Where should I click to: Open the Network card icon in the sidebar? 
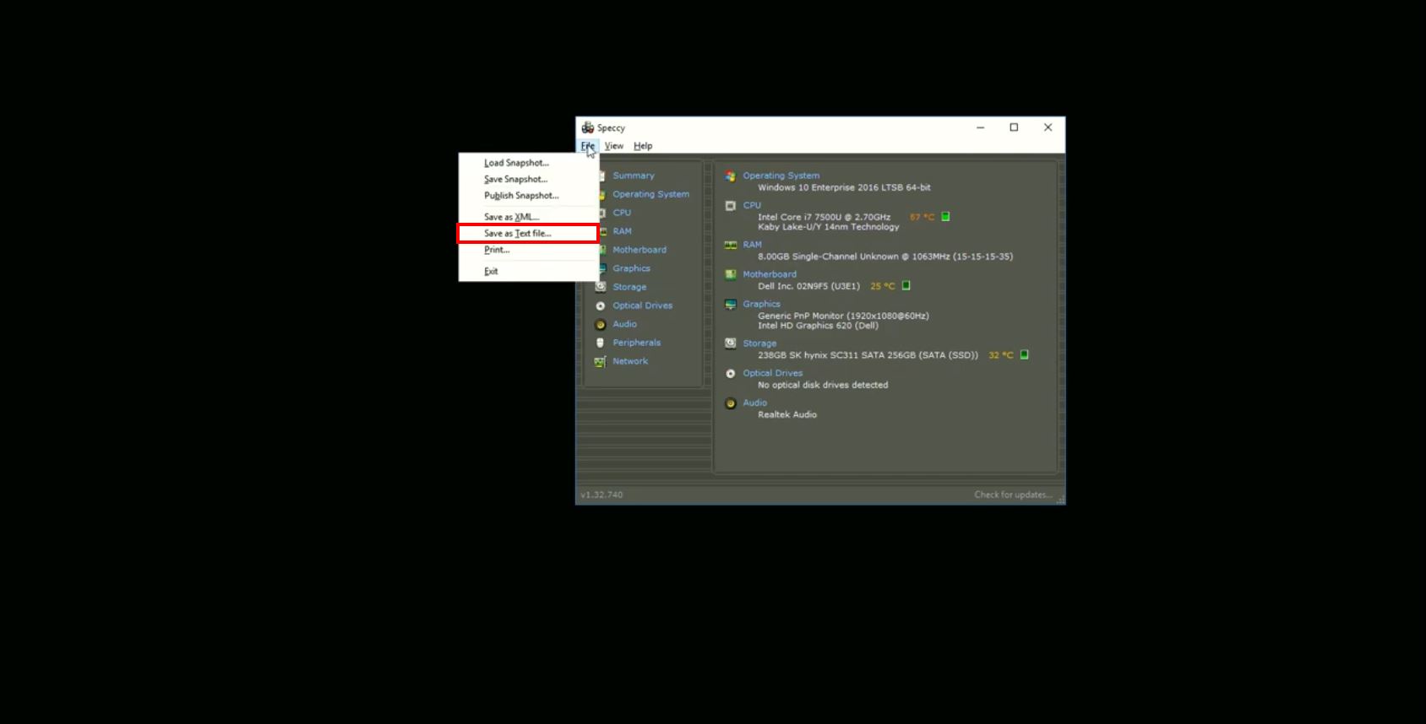pyautogui.click(x=601, y=361)
